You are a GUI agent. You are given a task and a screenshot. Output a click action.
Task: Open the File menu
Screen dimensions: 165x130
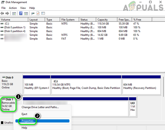3,8
